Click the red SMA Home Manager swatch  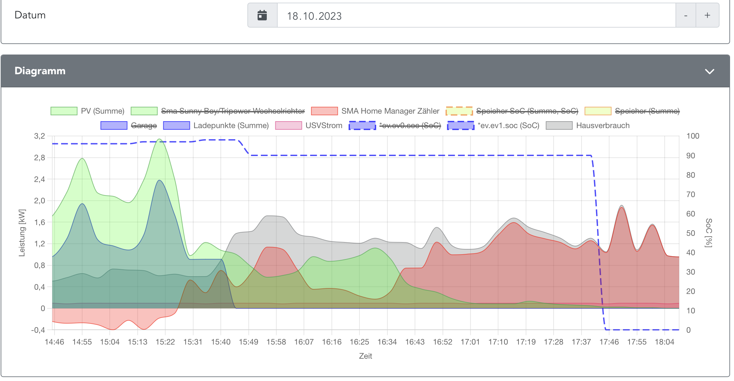[x=324, y=111]
